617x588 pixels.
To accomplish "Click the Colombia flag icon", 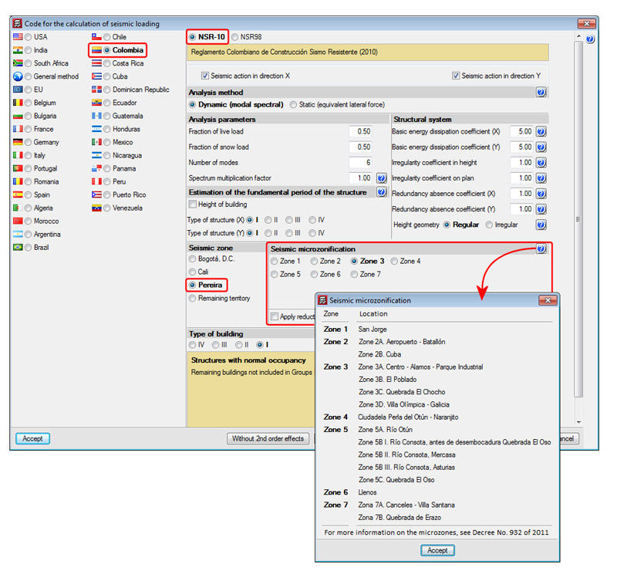I will 96,50.
